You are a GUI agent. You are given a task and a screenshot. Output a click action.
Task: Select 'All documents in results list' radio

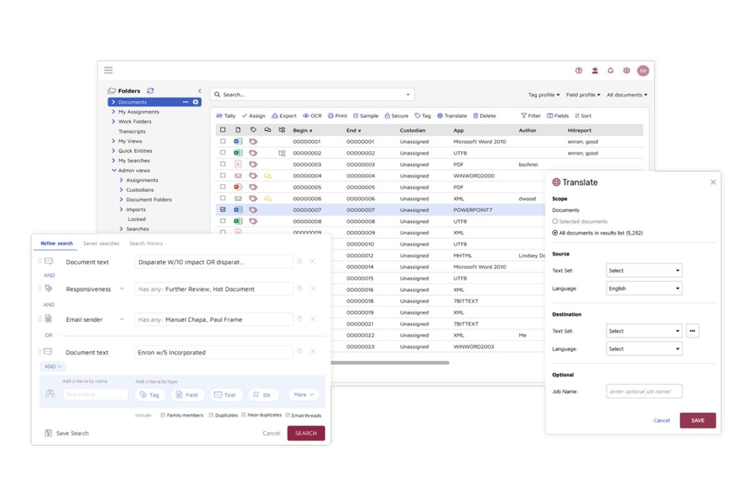[555, 233]
